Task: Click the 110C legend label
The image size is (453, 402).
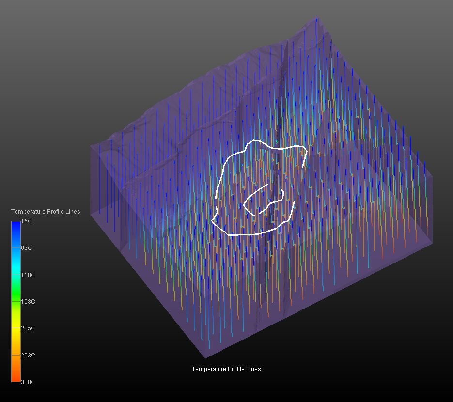Action: [28, 275]
